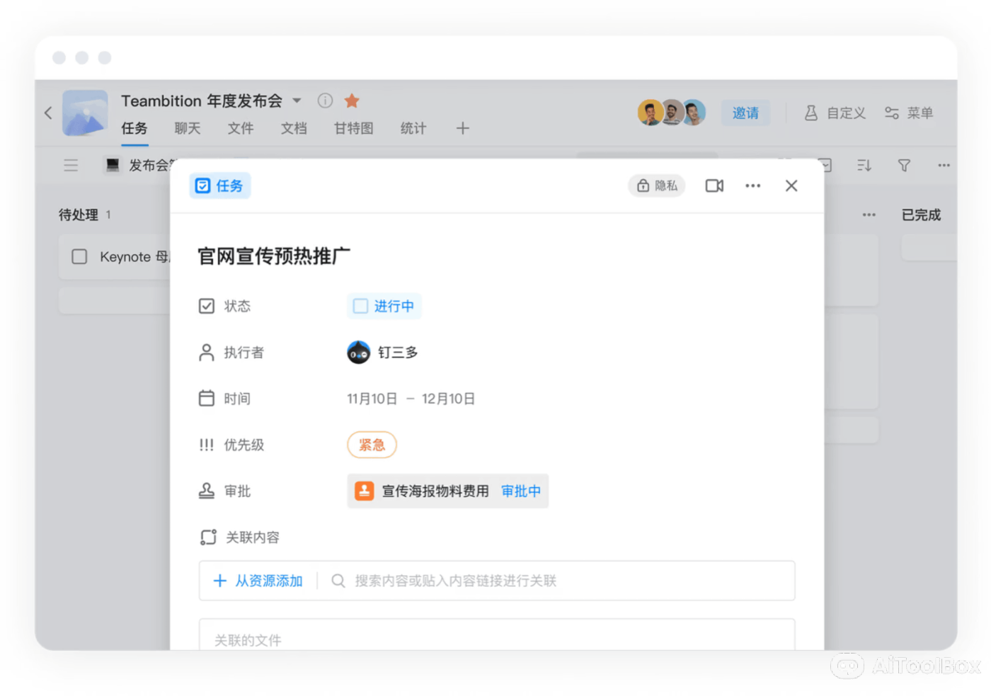Viewport: 991px width, 696px height.
Task: Open the filter funnel icon
Action: (904, 166)
